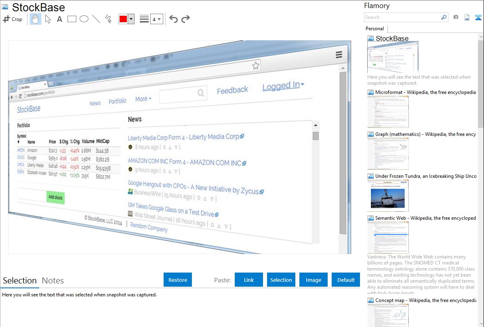This screenshot has height=327, width=484.
Task: Choose the arrow pointer tool
Action: [48, 19]
